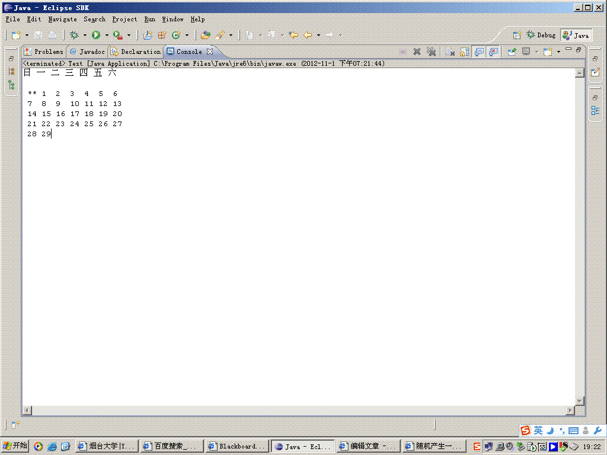Click the Clear Console icon

(450, 52)
